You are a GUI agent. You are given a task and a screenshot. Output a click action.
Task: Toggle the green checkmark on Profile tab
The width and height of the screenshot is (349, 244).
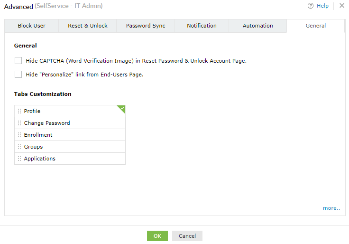coord(122,109)
